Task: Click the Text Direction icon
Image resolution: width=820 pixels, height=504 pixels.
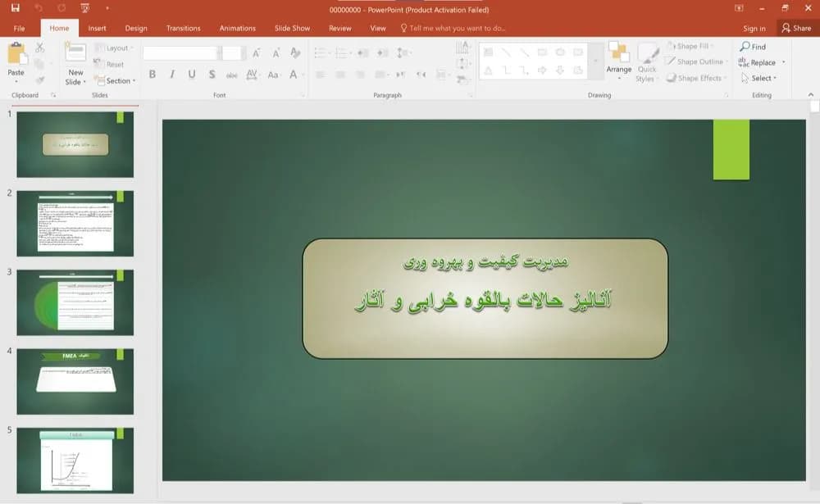Action: 462,48
